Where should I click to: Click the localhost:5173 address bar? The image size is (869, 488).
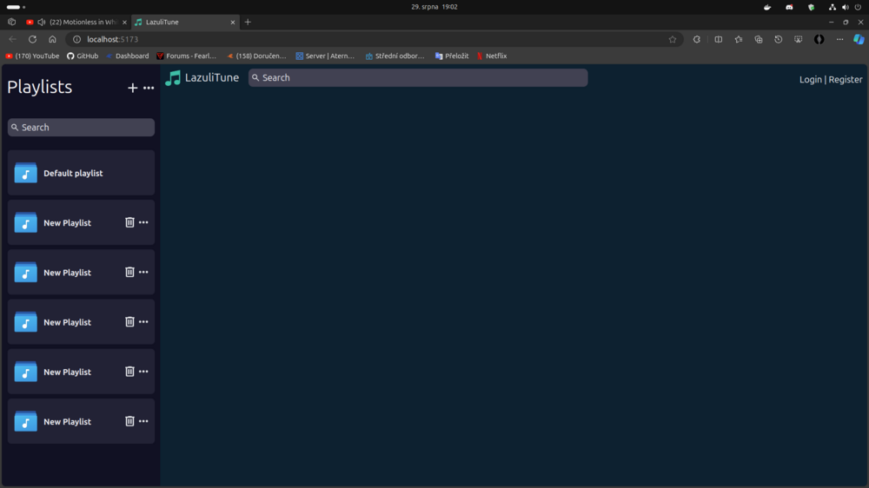coord(374,39)
